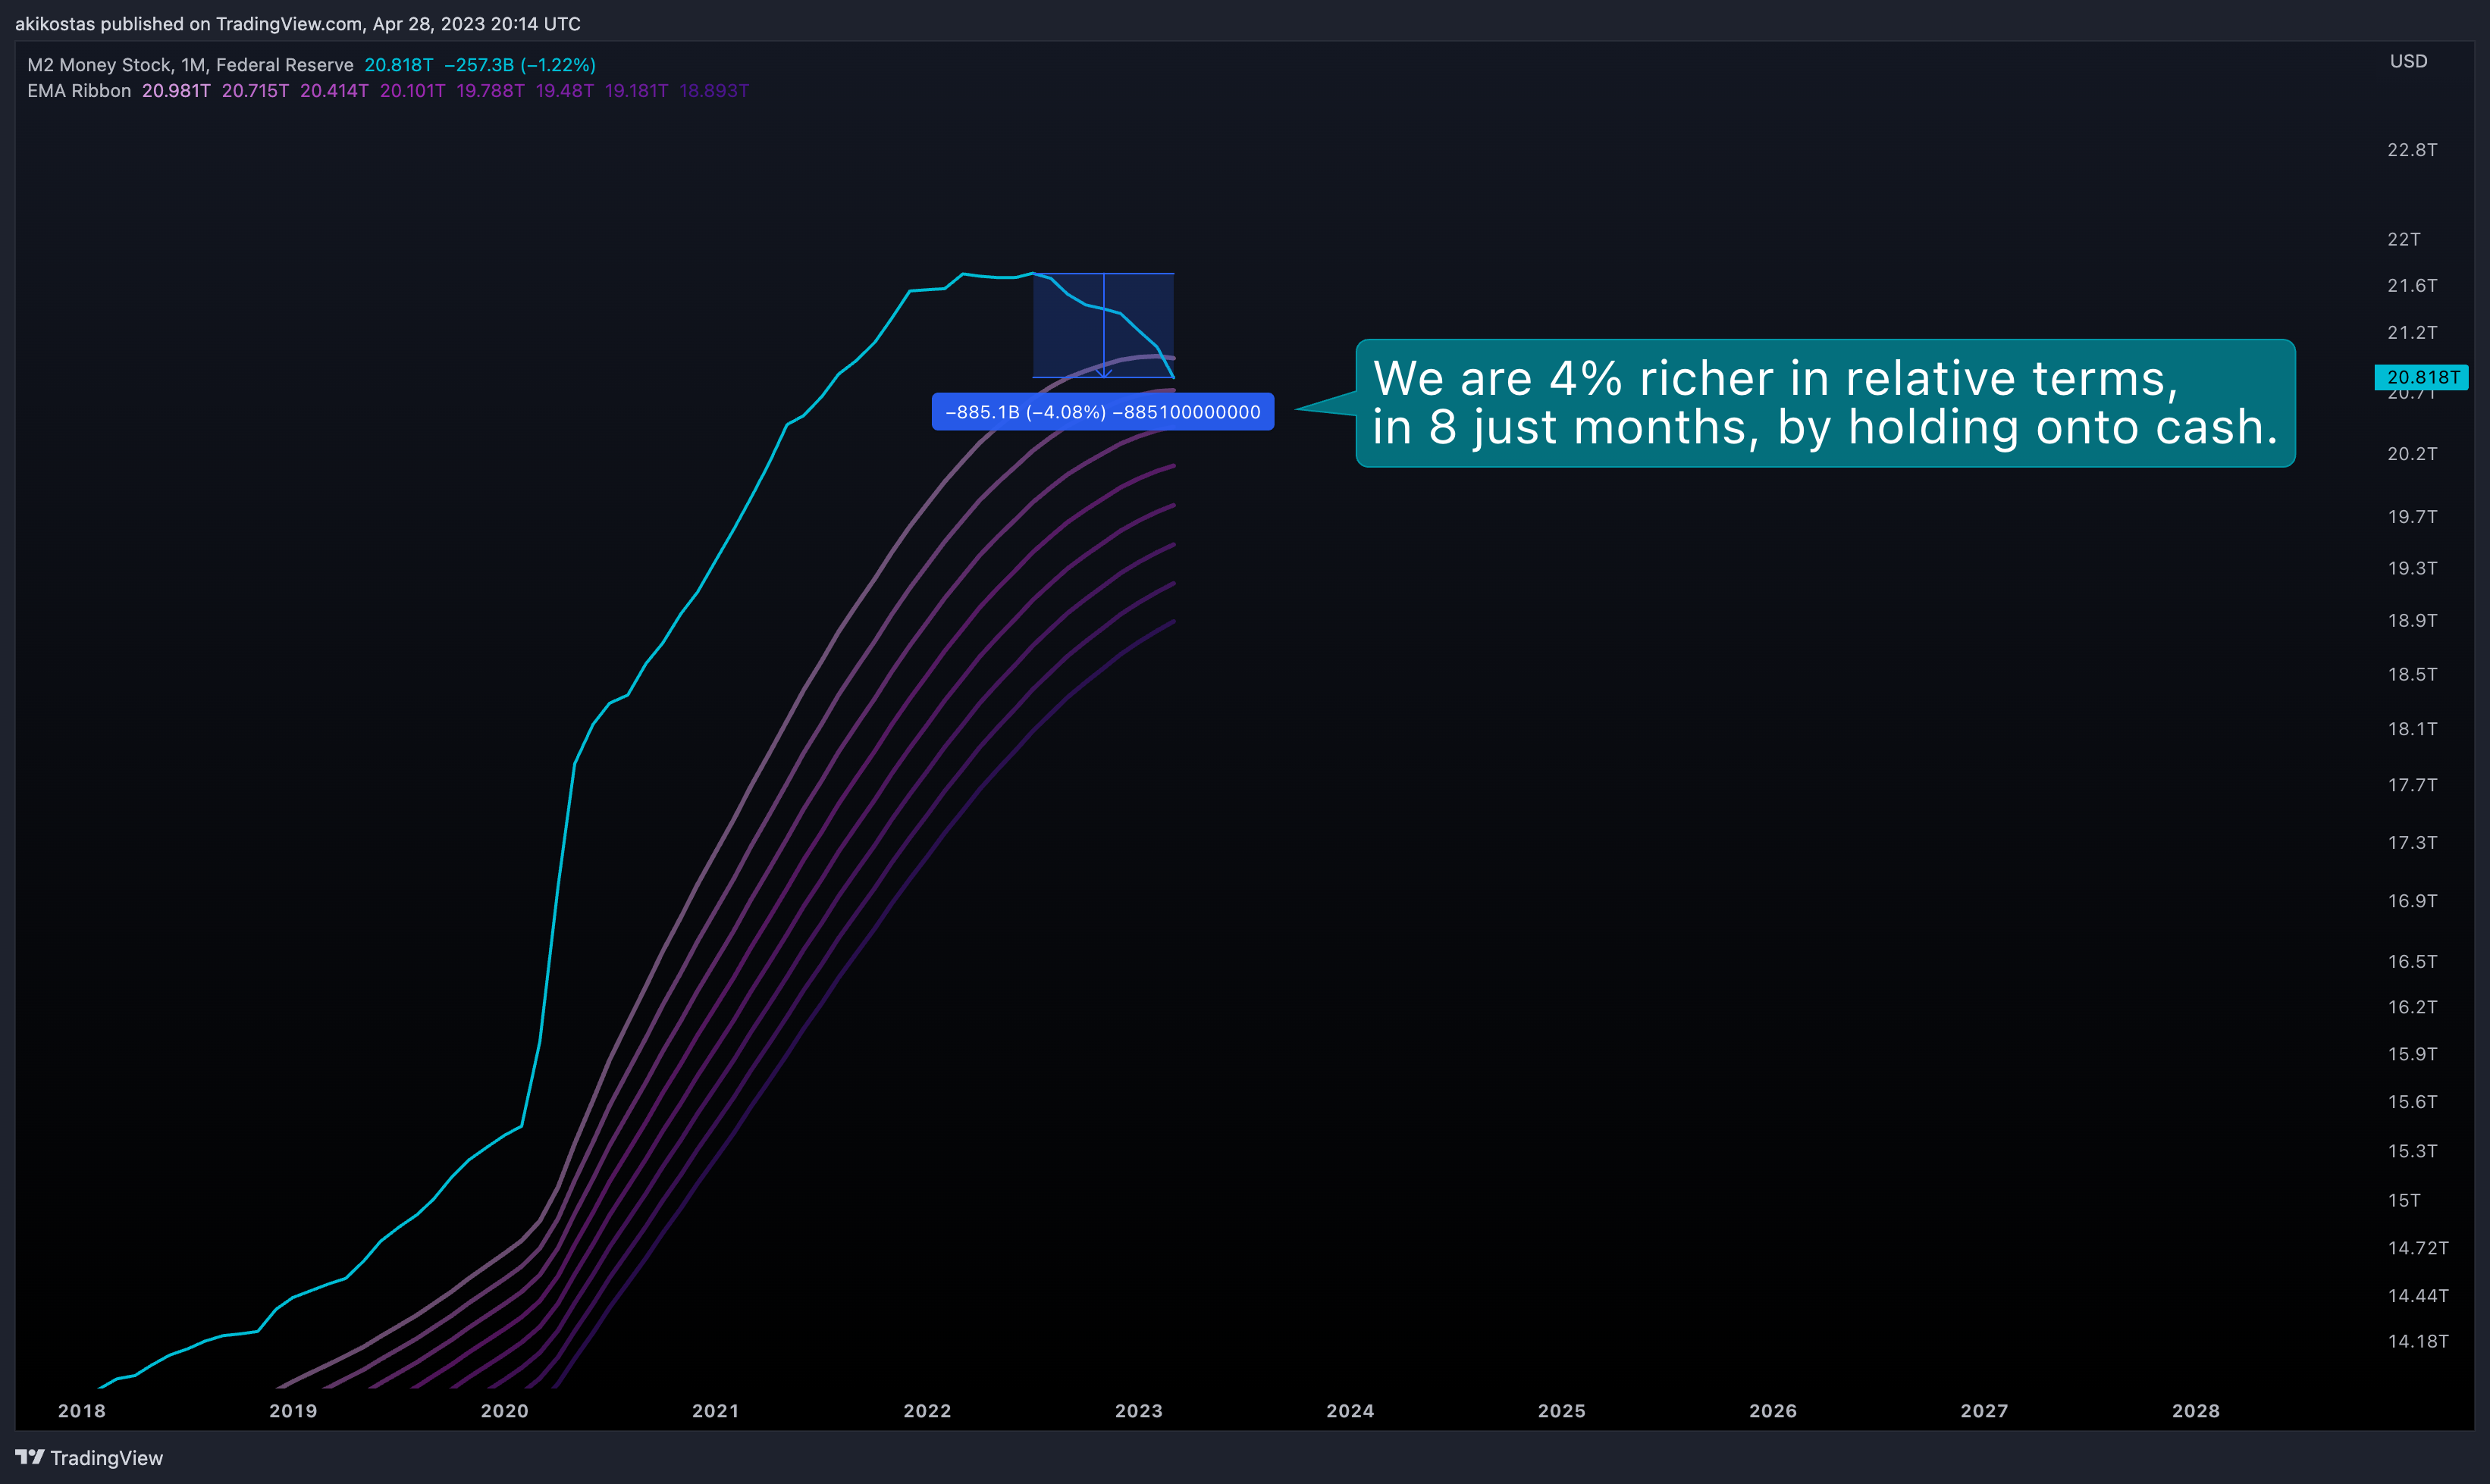Click the −257.3B (−1.22%) change value
This screenshot has width=2490, height=1484.
pos(520,65)
